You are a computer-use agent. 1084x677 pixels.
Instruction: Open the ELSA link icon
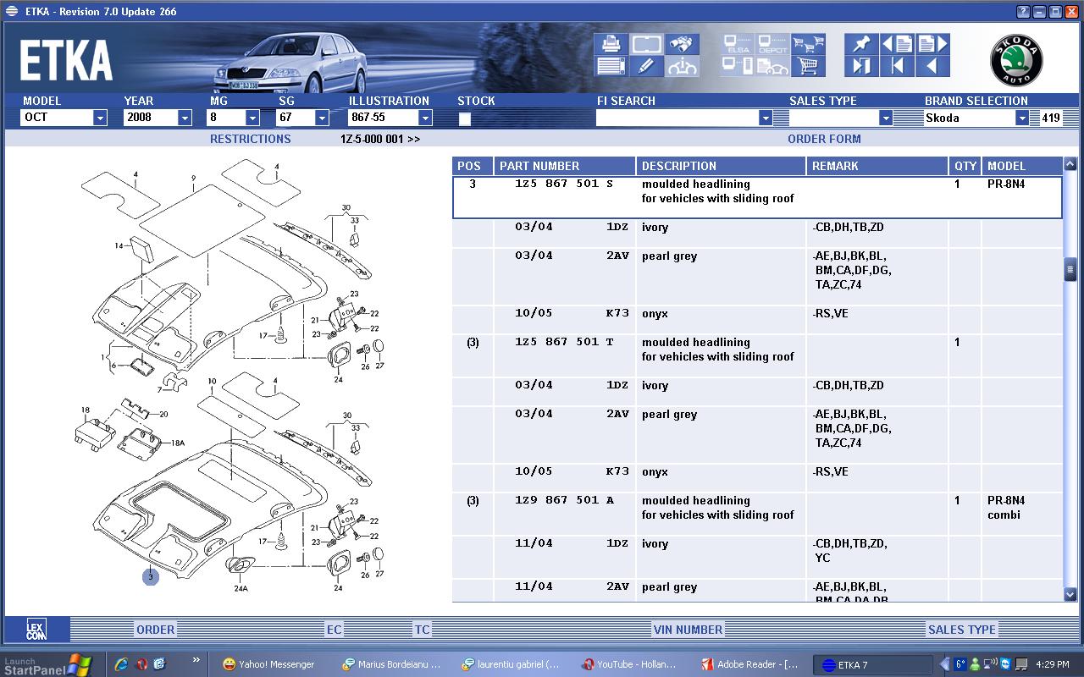(x=737, y=43)
